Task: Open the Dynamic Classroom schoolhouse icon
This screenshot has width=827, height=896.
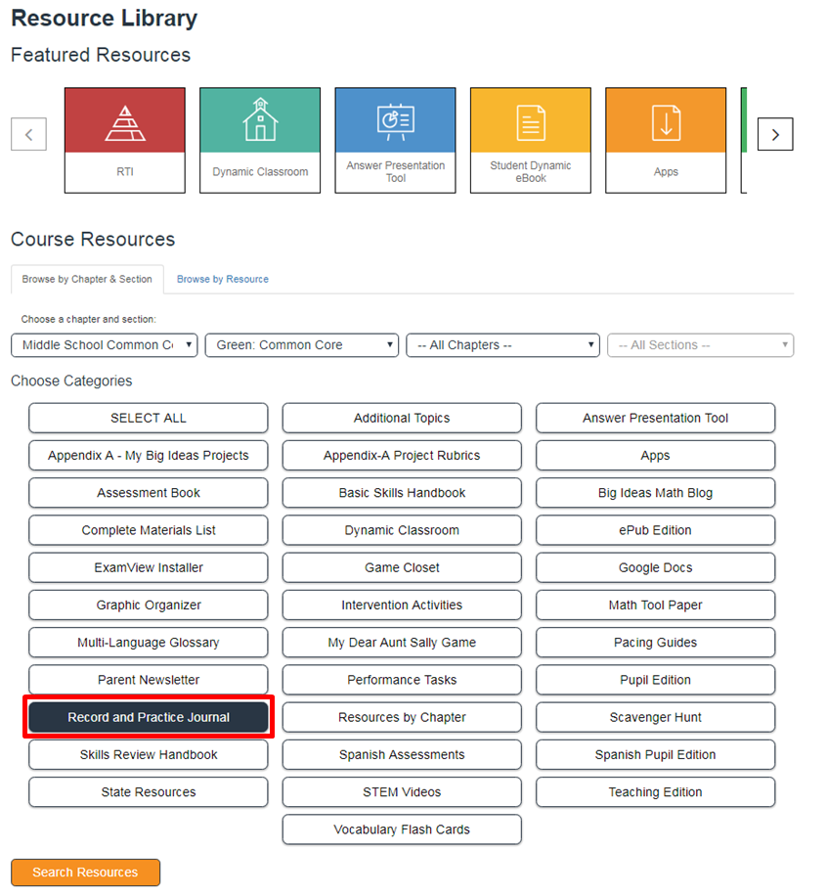Action: (260, 121)
